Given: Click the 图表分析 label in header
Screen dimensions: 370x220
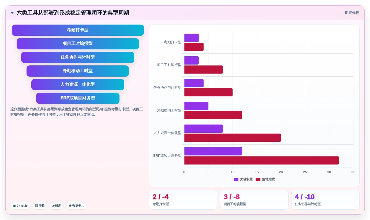Looking at the screenshot, I should [x=352, y=13].
